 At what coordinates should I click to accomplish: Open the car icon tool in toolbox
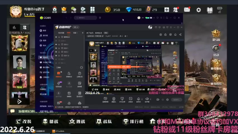coord(79,103)
